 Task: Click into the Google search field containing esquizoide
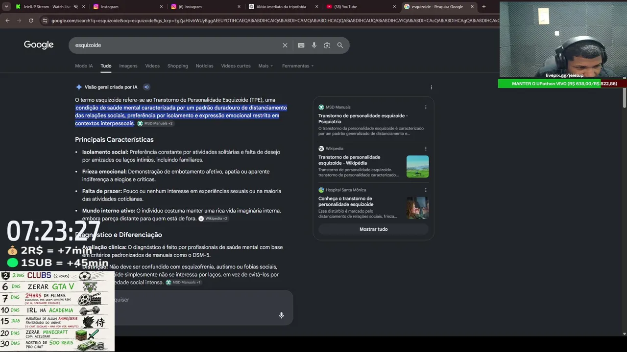[176, 45]
